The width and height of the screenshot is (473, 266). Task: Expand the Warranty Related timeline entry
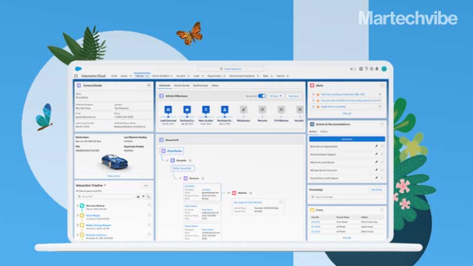click(x=77, y=206)
